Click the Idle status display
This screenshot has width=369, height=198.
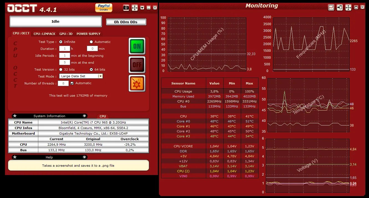click(x=55, y=21)
